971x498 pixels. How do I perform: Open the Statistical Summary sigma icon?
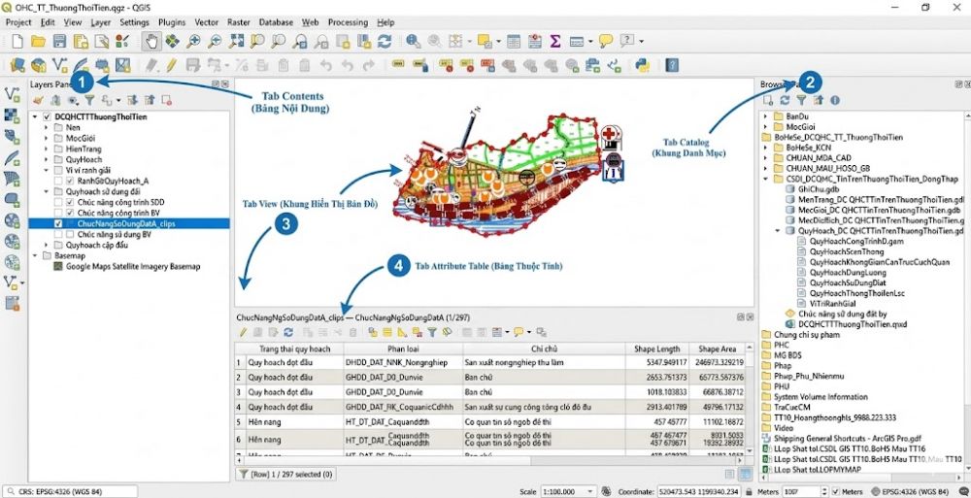(555, 42)
